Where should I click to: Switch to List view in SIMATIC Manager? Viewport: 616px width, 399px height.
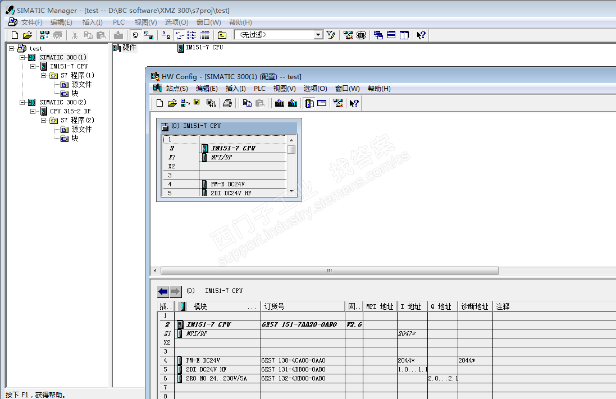191,35
